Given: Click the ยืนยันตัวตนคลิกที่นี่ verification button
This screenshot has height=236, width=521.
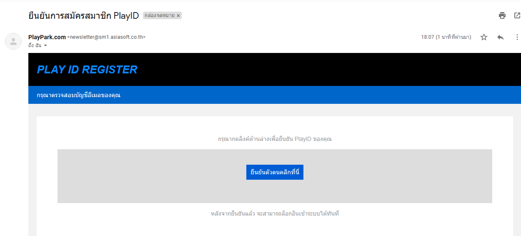Looking at the screenshot, I should 275,172.
